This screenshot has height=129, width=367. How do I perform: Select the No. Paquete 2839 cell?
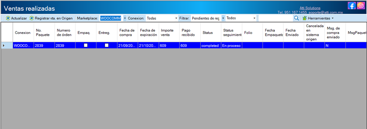pyautogui.click(x=44, y=45)
